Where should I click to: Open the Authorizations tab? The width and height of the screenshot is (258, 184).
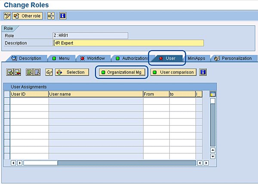click(x=132, y=58)
